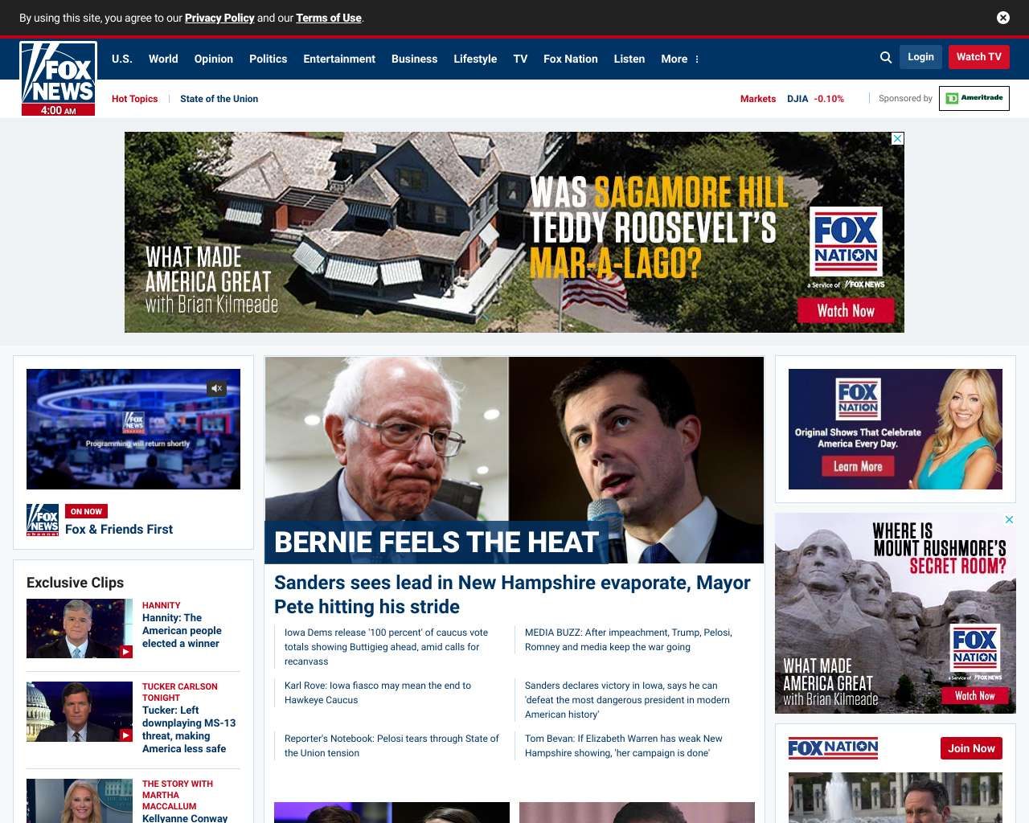Close the Sagamore Hill banner ad
Viewport: 1029px width, 823px height.
click(x=898, y=139)
